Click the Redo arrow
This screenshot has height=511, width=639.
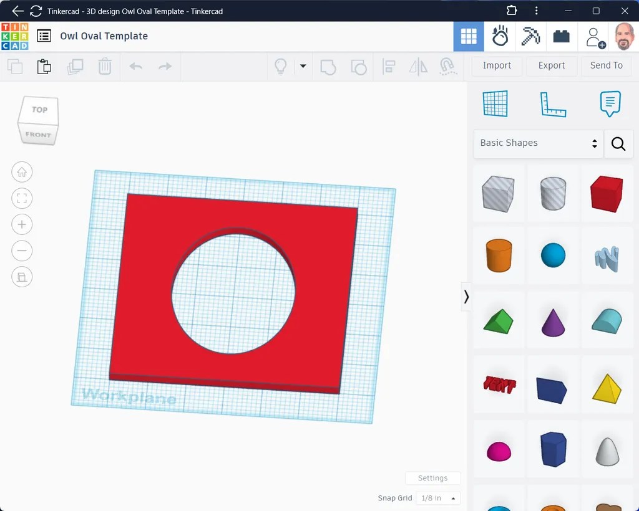coord(165,66)
